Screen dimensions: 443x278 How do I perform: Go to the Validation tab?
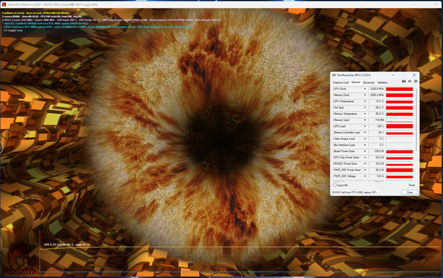pyautogui.click(x=382, y=82)
